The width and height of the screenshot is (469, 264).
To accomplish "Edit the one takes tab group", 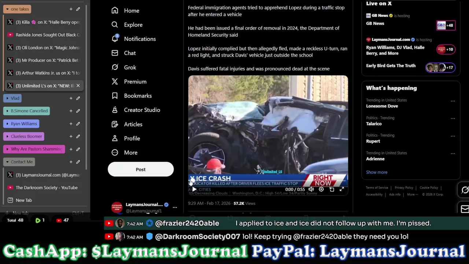I will pyautogui.click(x=78, y=9).
